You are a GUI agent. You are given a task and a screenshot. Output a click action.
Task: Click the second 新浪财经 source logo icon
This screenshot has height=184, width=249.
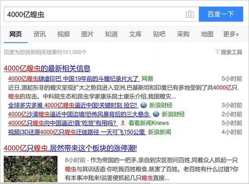156,114
